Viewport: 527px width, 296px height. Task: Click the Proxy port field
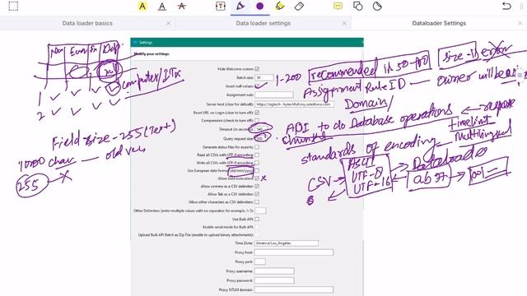point(260,261)
